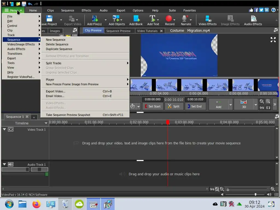
Task: Click the 3D glasses icon
Action: click(244, 102)
